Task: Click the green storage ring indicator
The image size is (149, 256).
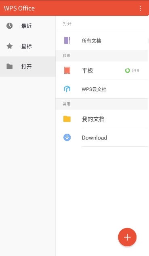Action: [128, 70]
